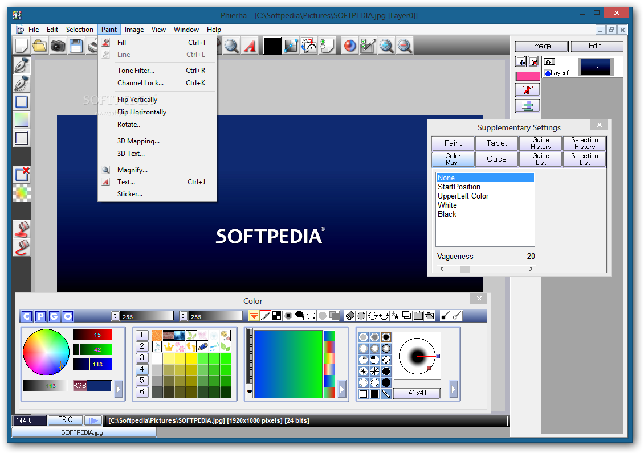
Task: Click the rotate horse toolbar icon
Action: click(309, 46)
